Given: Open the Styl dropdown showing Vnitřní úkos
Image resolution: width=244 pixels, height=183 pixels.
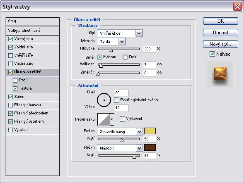Looking at the screenshot, I should coord(120,33).
